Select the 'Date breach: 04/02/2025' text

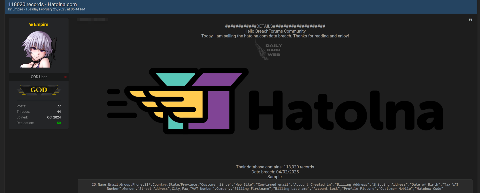(x=275, y=172)
